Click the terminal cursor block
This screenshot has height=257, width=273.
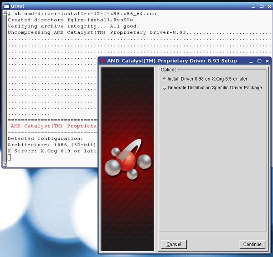[10, 157]
